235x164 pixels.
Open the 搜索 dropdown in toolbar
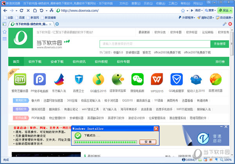tap(210, 11)
